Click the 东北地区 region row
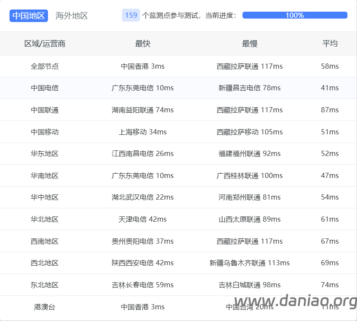 (x=45, y=285)
